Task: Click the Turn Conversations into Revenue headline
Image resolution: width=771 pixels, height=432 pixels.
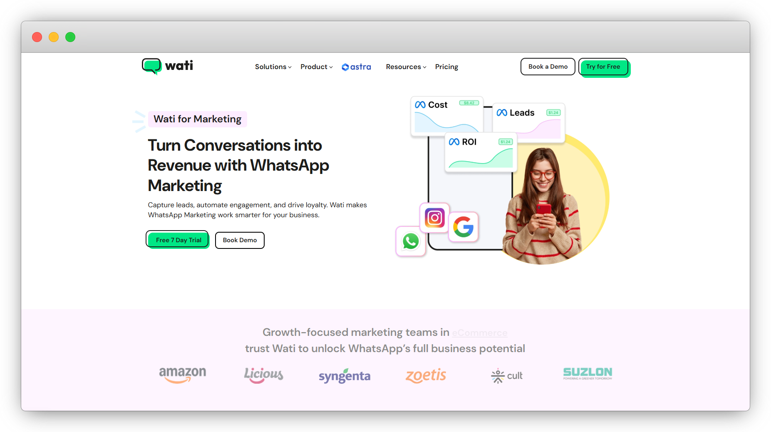Action: point(238,165)
